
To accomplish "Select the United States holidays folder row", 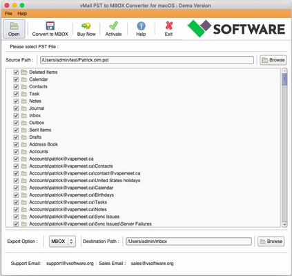I will [85, 181].
